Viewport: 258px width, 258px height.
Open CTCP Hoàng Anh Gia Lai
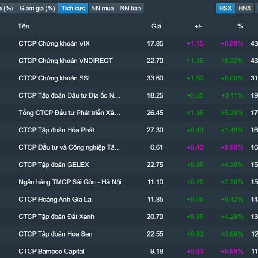tap(55, 200)
